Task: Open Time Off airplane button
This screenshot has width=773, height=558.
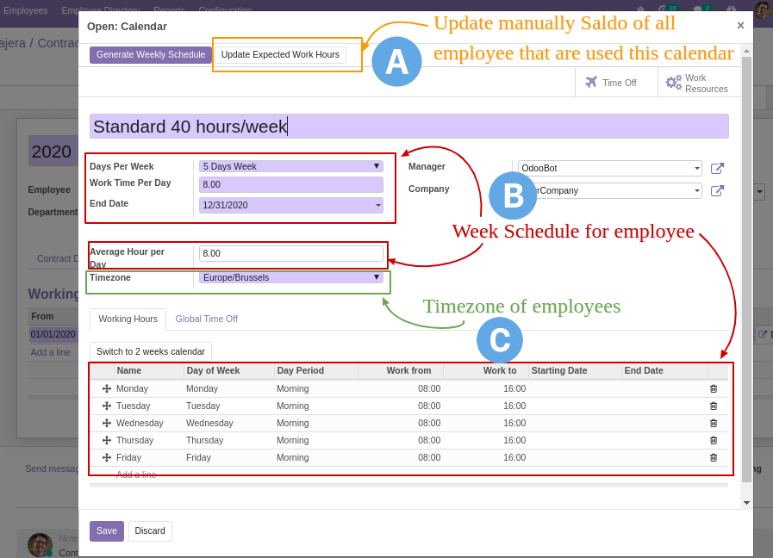Action: tap(610, 83)
